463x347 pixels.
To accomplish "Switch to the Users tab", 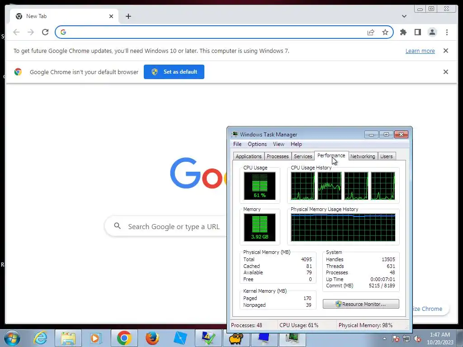I will (386, 156).
